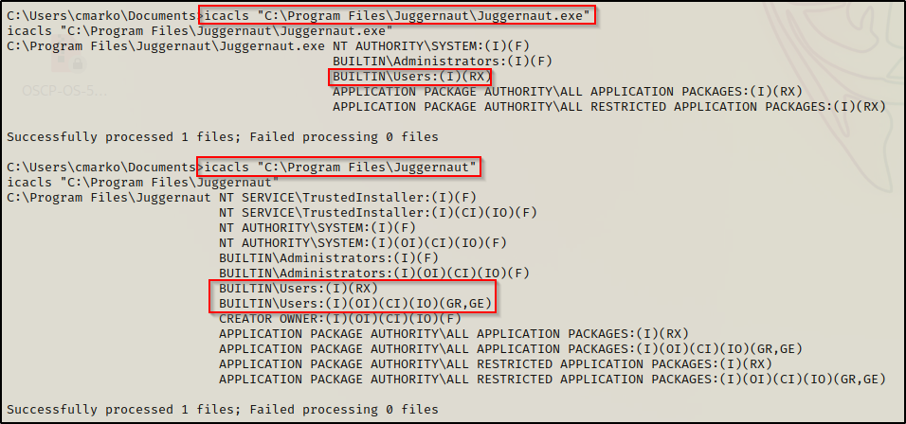Click the TrustedInstaller:(I)(CI)(IO)(F) permission line

(x=377, y=212)
